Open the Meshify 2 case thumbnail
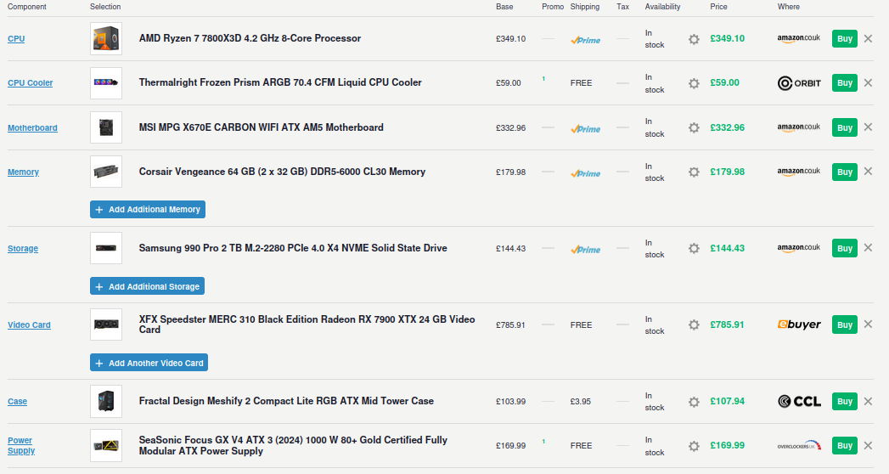This screenshot has height=474, width=889. (x=106, y=402)
